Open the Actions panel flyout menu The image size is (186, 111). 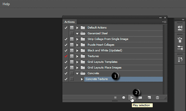point(164,22)
